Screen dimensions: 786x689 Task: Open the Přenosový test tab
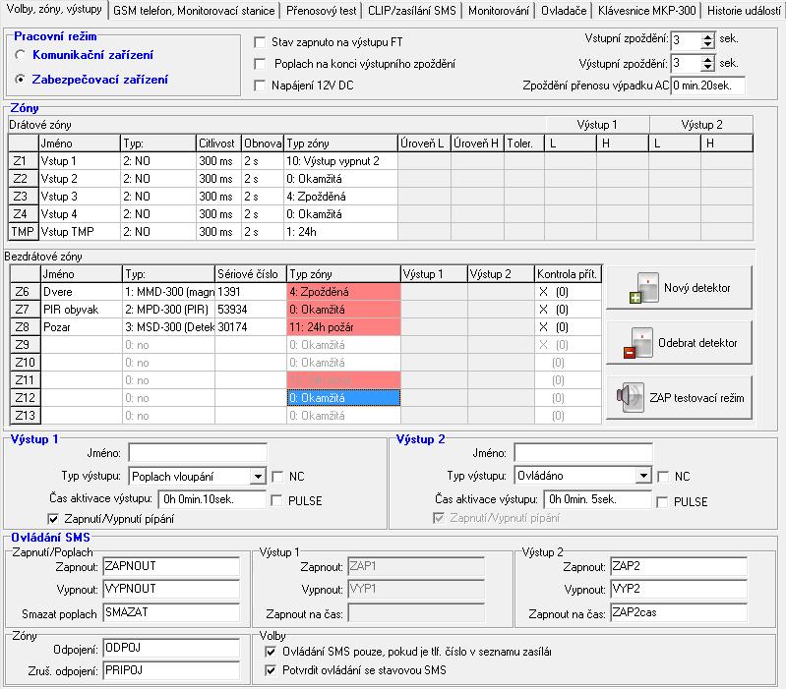(322, 11)
